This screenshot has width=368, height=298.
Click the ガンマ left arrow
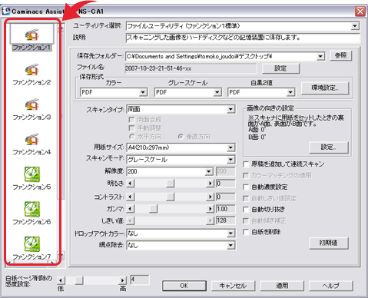click(131, 209)
